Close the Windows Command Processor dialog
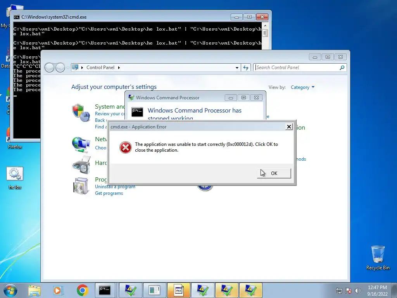Screen dimensions: 397x298 pyautogui.click(x=256, y=97)
